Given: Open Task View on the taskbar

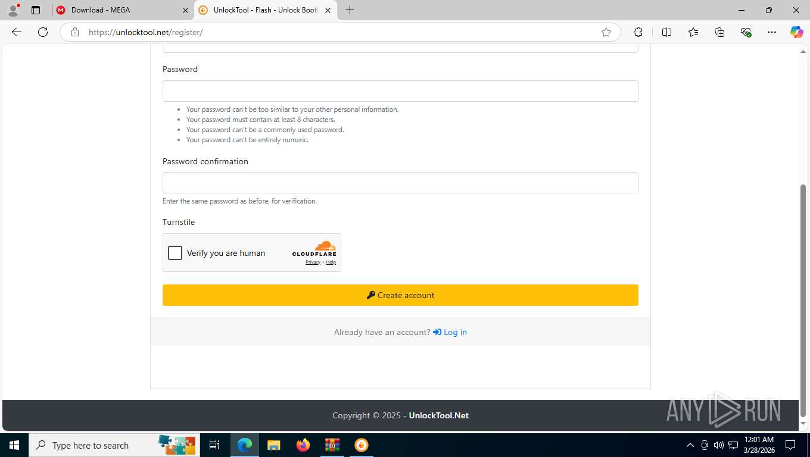Looking at the screenshot, I should click(214, 445).
